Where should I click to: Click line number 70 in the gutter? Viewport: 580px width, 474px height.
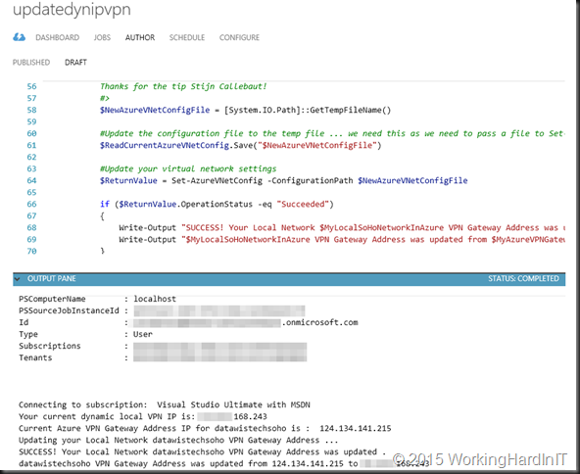[31, 252]
